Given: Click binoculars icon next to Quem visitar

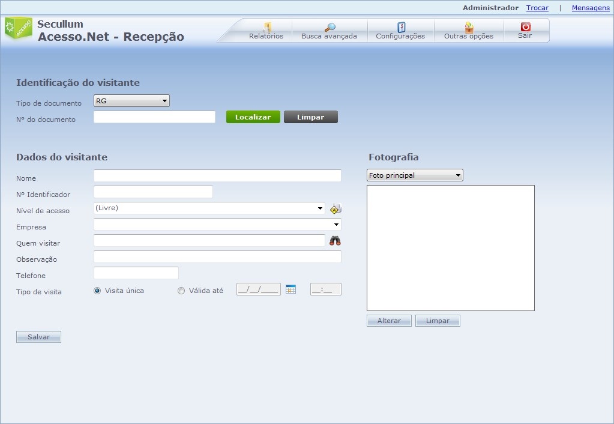Looking at the screenshot, I should tap(335, 241).
